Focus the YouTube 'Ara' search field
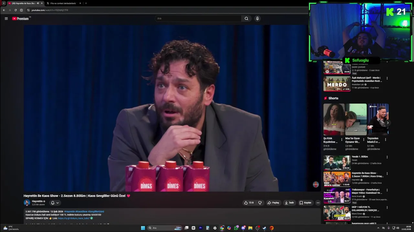 click(x=198, y=18)
